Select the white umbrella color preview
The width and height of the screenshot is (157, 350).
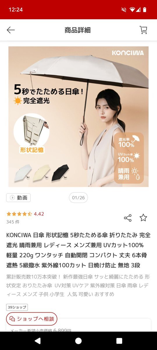[23, 173]
